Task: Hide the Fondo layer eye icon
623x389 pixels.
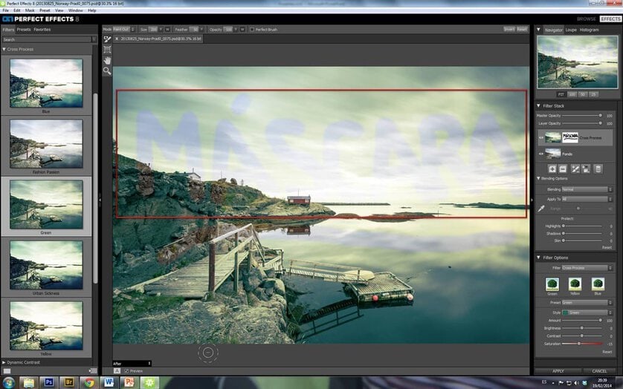Action: [x=540, y=154]
